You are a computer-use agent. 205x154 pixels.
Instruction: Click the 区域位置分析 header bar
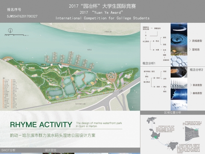click(173, 113)
